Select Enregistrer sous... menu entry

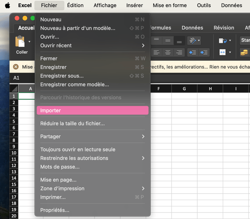(x=62, y=76)
